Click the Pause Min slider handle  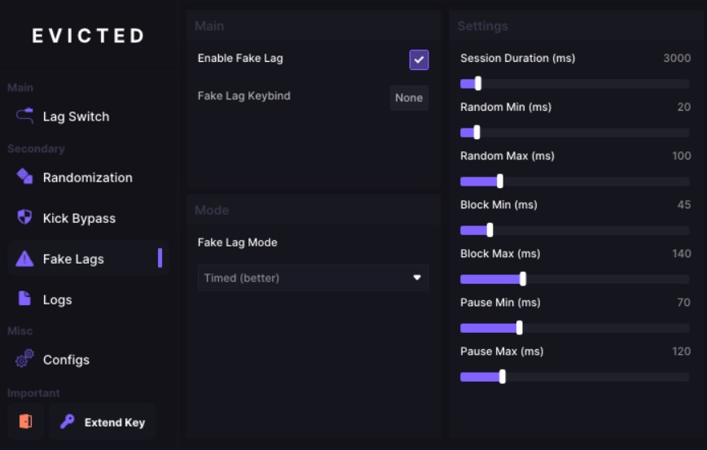pos(520,328)
